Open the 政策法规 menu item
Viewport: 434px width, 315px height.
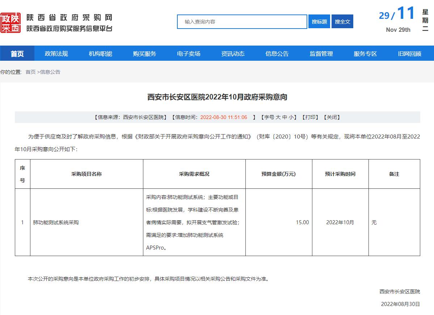(56, 54)
